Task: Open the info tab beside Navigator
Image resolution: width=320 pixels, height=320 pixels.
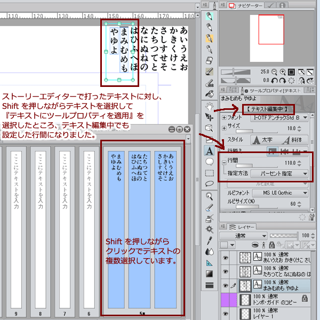Action: 282,5
